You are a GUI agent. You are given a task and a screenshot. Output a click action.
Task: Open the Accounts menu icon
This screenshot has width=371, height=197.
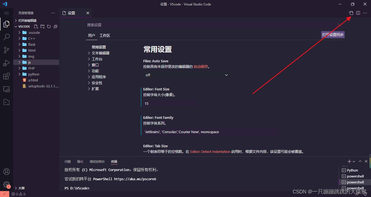[x=7, y=172]
